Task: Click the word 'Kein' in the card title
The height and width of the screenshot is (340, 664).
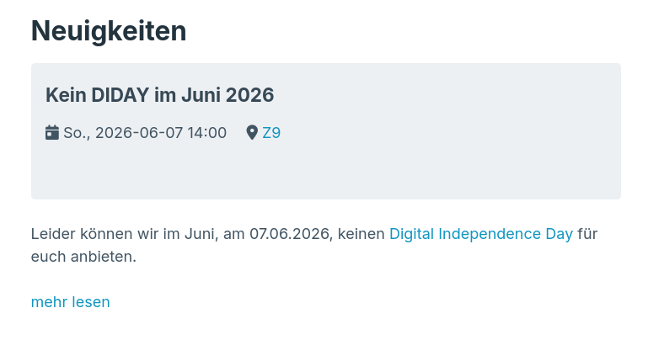Action: [x=66, y=95]
